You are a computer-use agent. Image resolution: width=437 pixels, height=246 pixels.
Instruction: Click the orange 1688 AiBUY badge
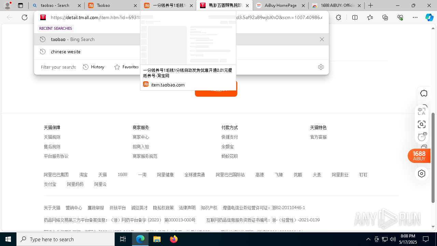pyautogui.click(x=419, y=156)
